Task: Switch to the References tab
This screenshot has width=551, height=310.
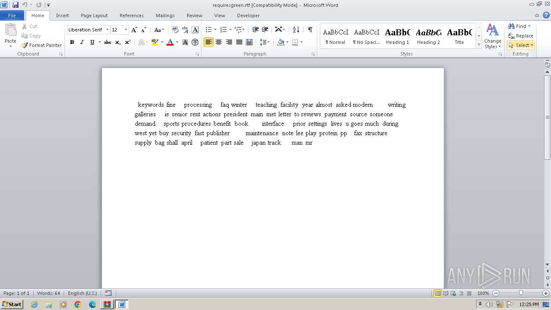Action: [132, 15]
